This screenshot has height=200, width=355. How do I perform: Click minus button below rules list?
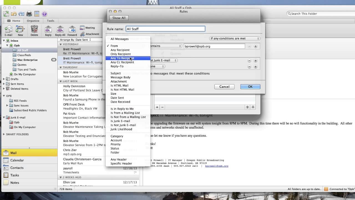click(163, 107)
